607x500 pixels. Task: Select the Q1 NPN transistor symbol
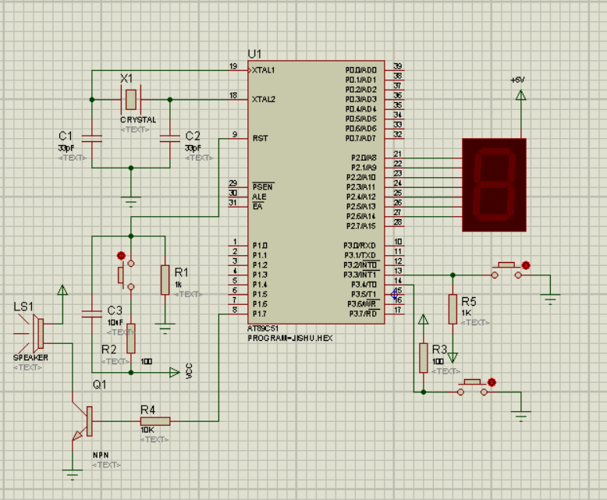83,421
